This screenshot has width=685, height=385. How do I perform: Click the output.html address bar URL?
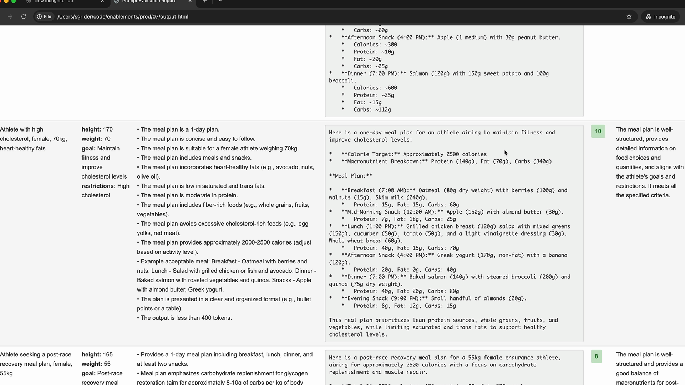123,17
